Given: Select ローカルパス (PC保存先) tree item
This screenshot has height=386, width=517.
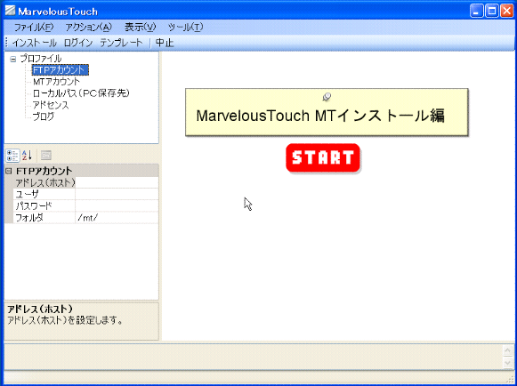Looking at the screenshot, I should coord(81,93).
